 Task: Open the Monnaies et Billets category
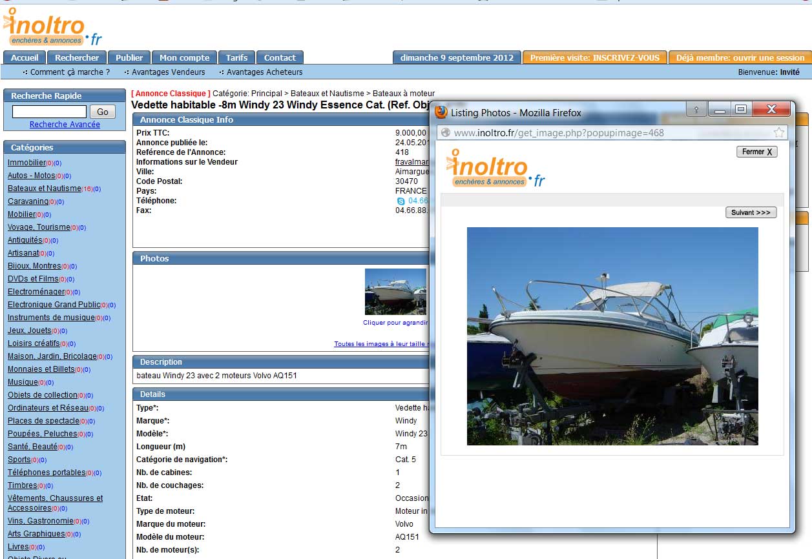41,369
